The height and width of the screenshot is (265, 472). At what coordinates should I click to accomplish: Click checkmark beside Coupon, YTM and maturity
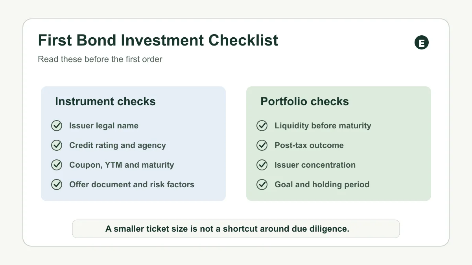tap(57, 165)
